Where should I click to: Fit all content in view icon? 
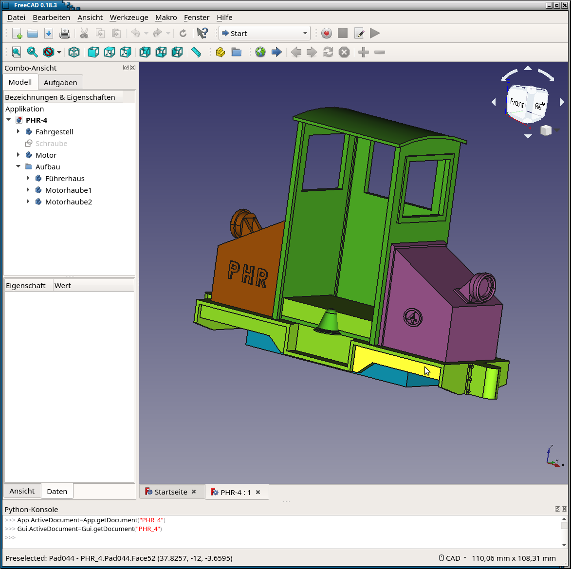17,52
